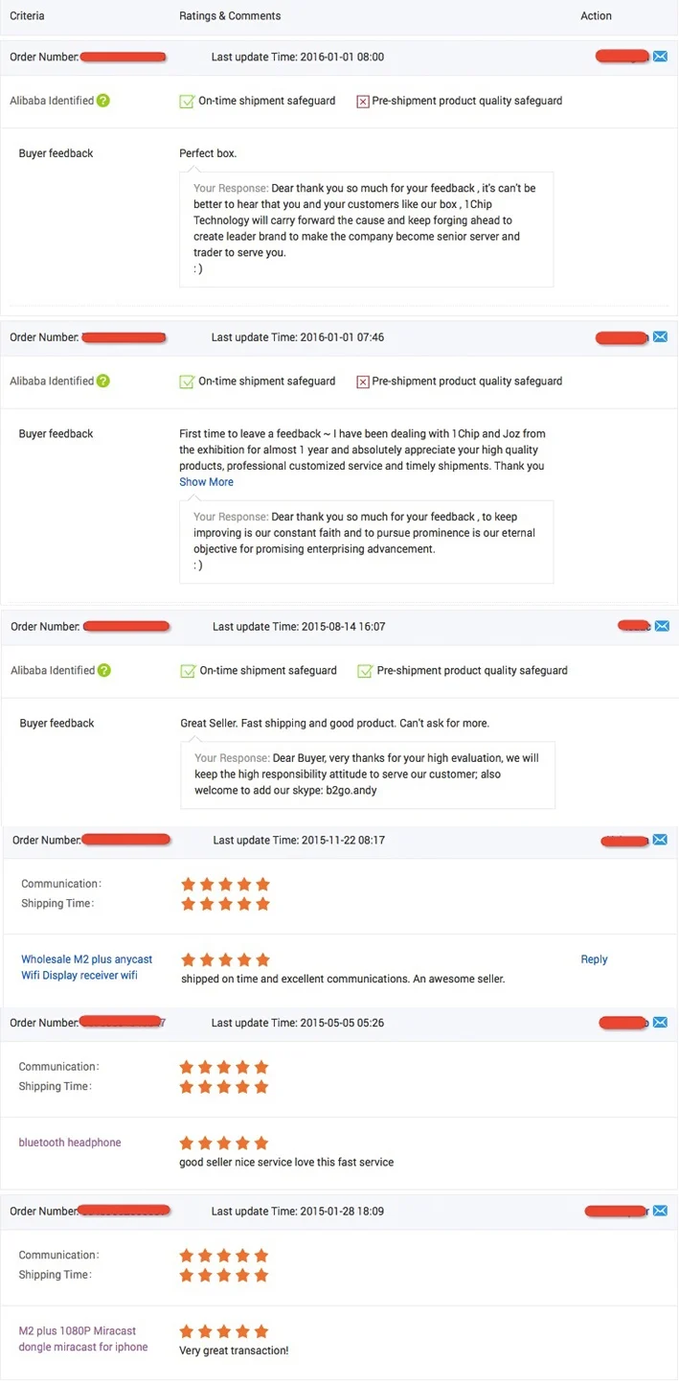Toggle Pre-shipment quality safeguard checkbox in 2015-08-14 order
The height and width of the screenshot is (1386, 679).
pyautogui.click(x=365, y=671)
